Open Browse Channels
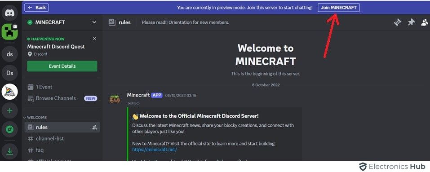The width and height of the screenshot is (430, 172). [x=62, y=98]
